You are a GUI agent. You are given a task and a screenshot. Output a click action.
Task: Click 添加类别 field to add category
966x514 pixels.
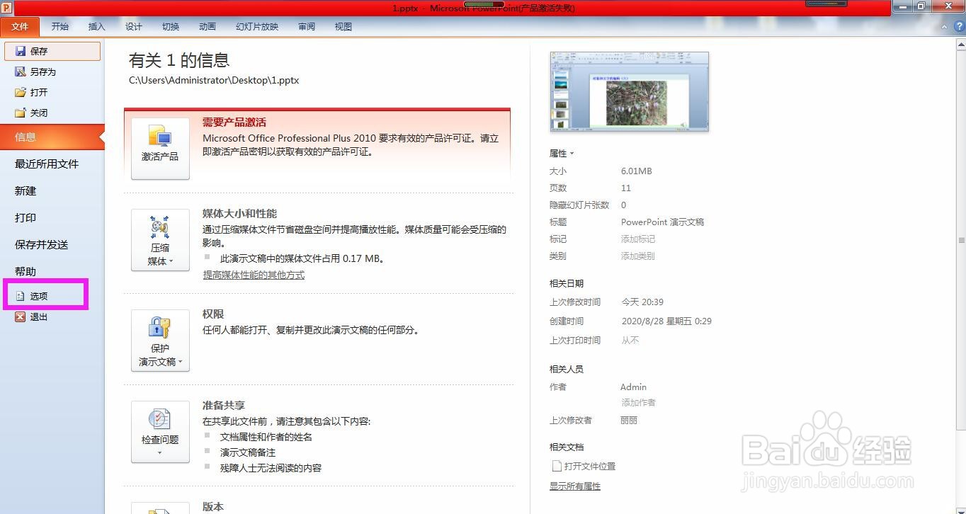tap(638, 256)
